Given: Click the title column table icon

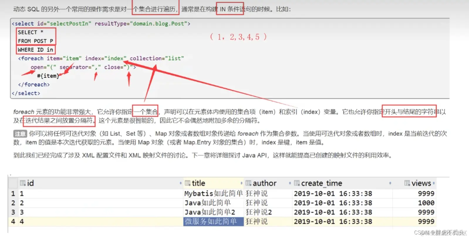Looking at the screenshot, I should point(188,183).
